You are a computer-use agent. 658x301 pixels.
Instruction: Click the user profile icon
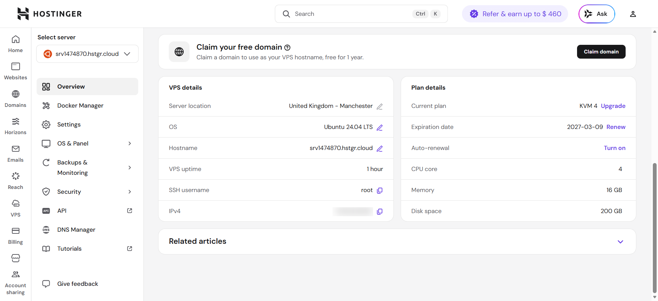coord(633,14)
